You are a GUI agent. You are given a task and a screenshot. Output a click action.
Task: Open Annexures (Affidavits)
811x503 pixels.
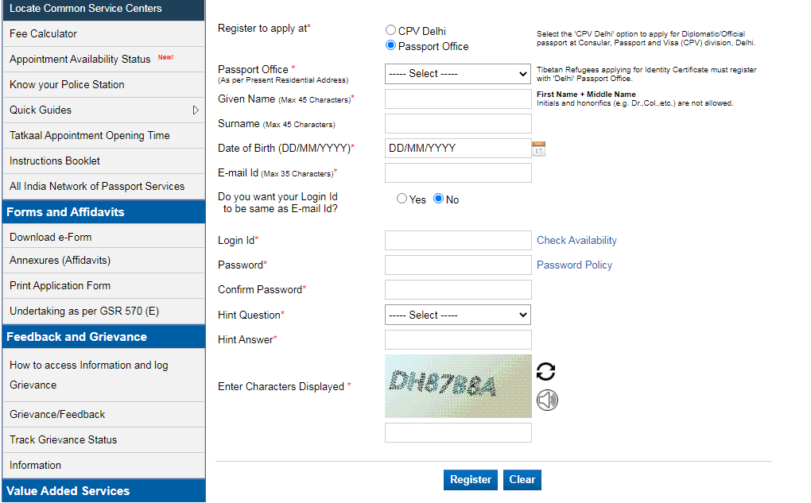point(103,260)
